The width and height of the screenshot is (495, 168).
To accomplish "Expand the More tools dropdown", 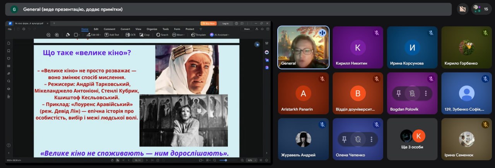I will 178,35.
